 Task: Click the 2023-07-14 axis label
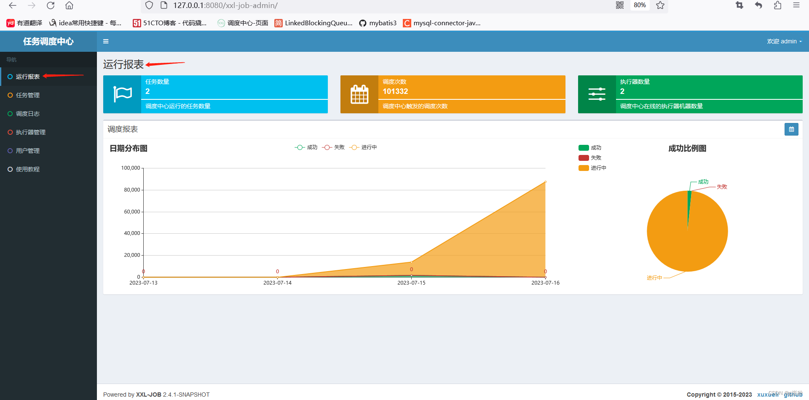point(277,283)
